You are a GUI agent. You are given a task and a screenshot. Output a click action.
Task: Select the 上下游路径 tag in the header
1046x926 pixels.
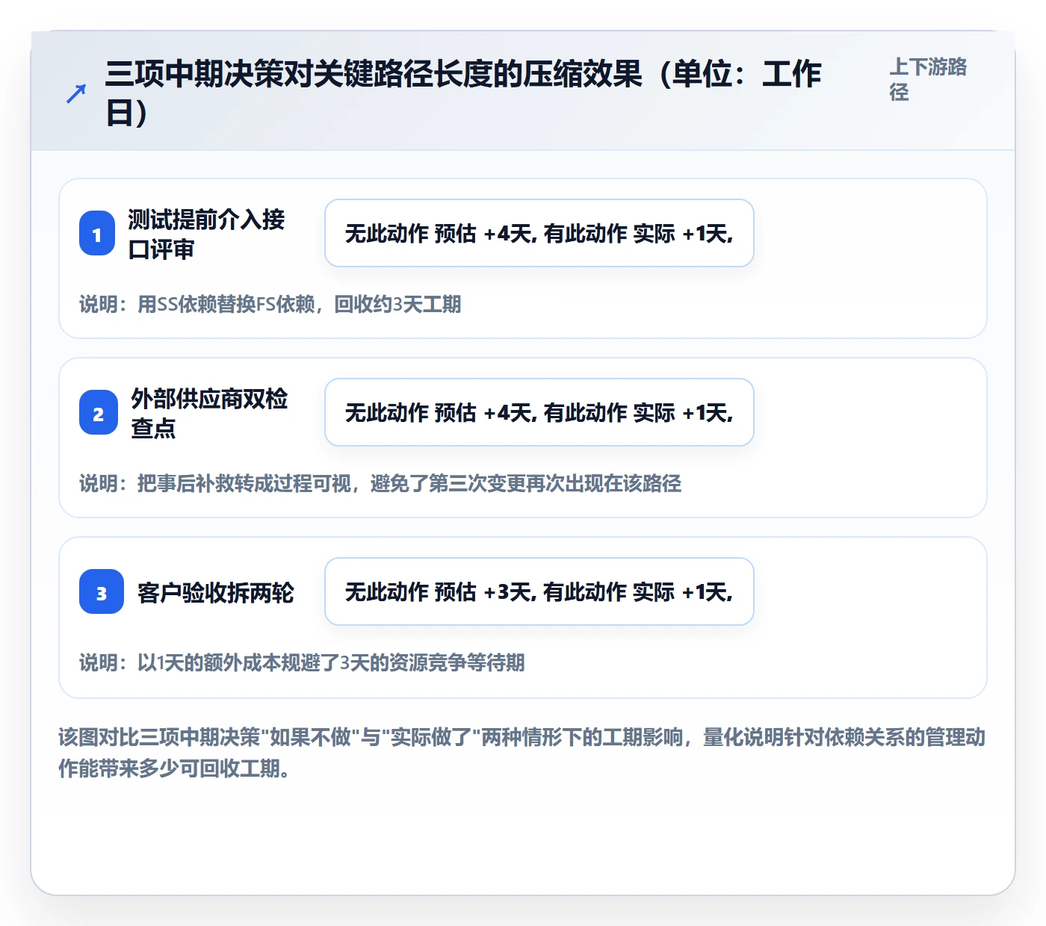click(x=928, y=79)
